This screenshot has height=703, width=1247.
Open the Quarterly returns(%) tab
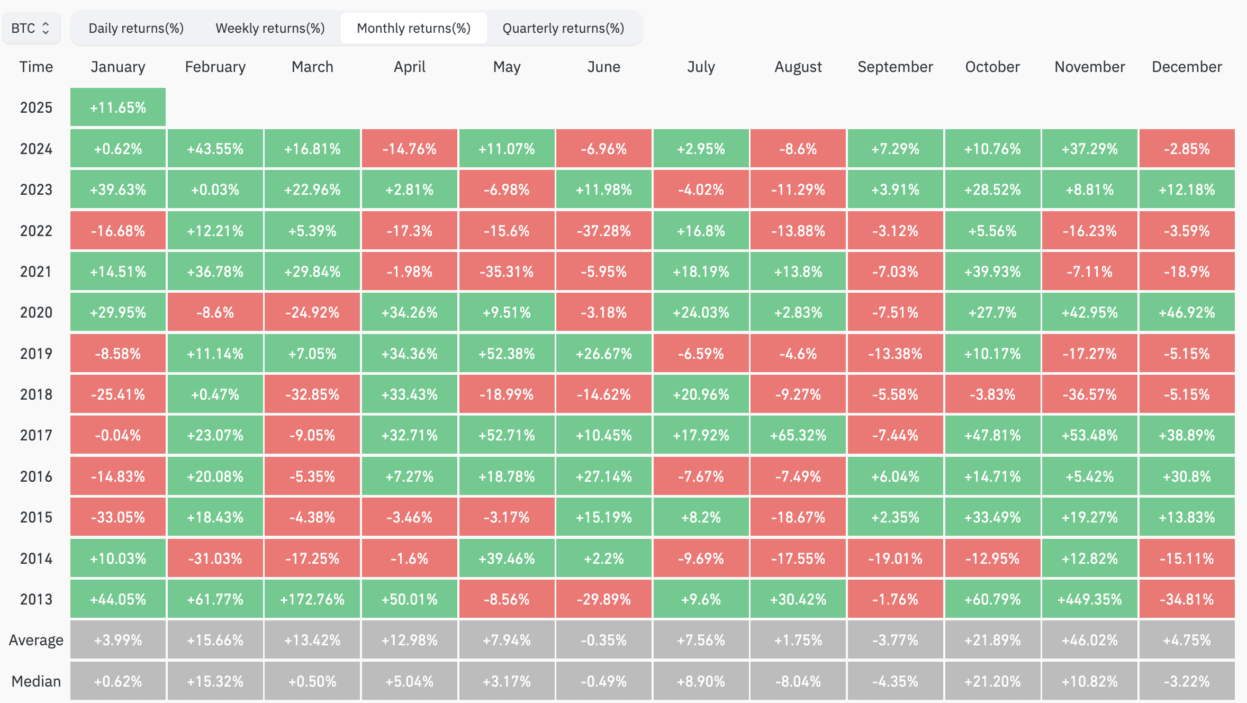click(x=563, y=28)
